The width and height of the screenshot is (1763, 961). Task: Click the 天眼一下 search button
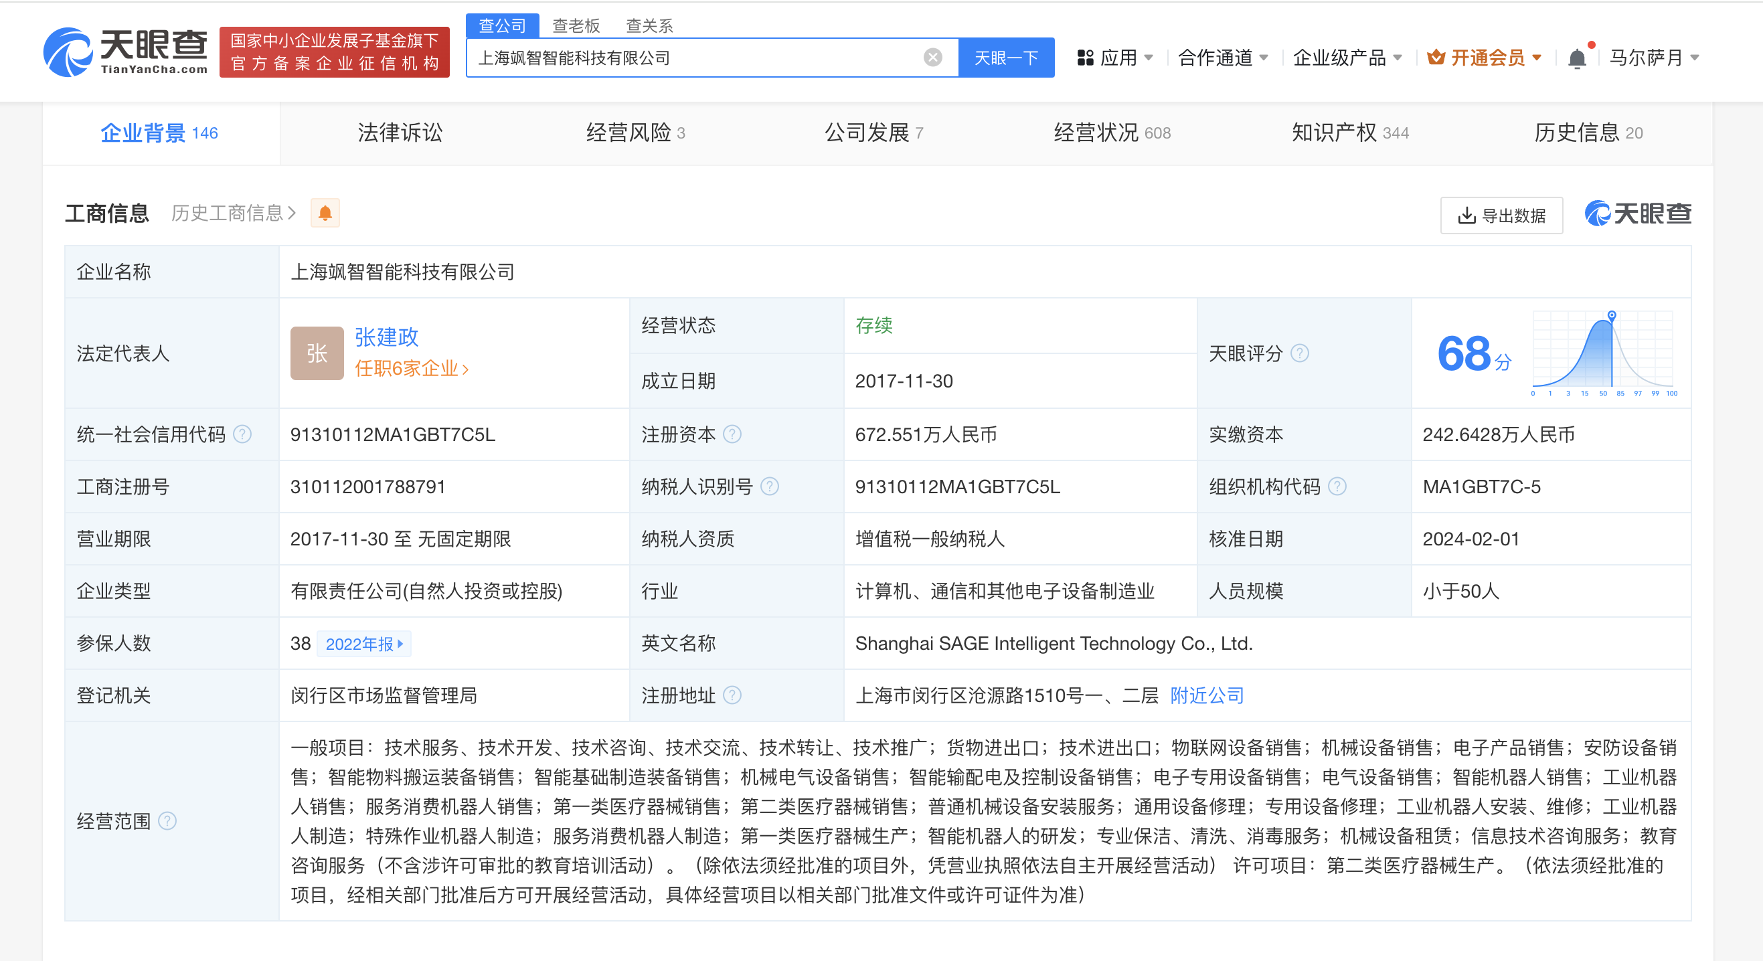coord(1006,58)
